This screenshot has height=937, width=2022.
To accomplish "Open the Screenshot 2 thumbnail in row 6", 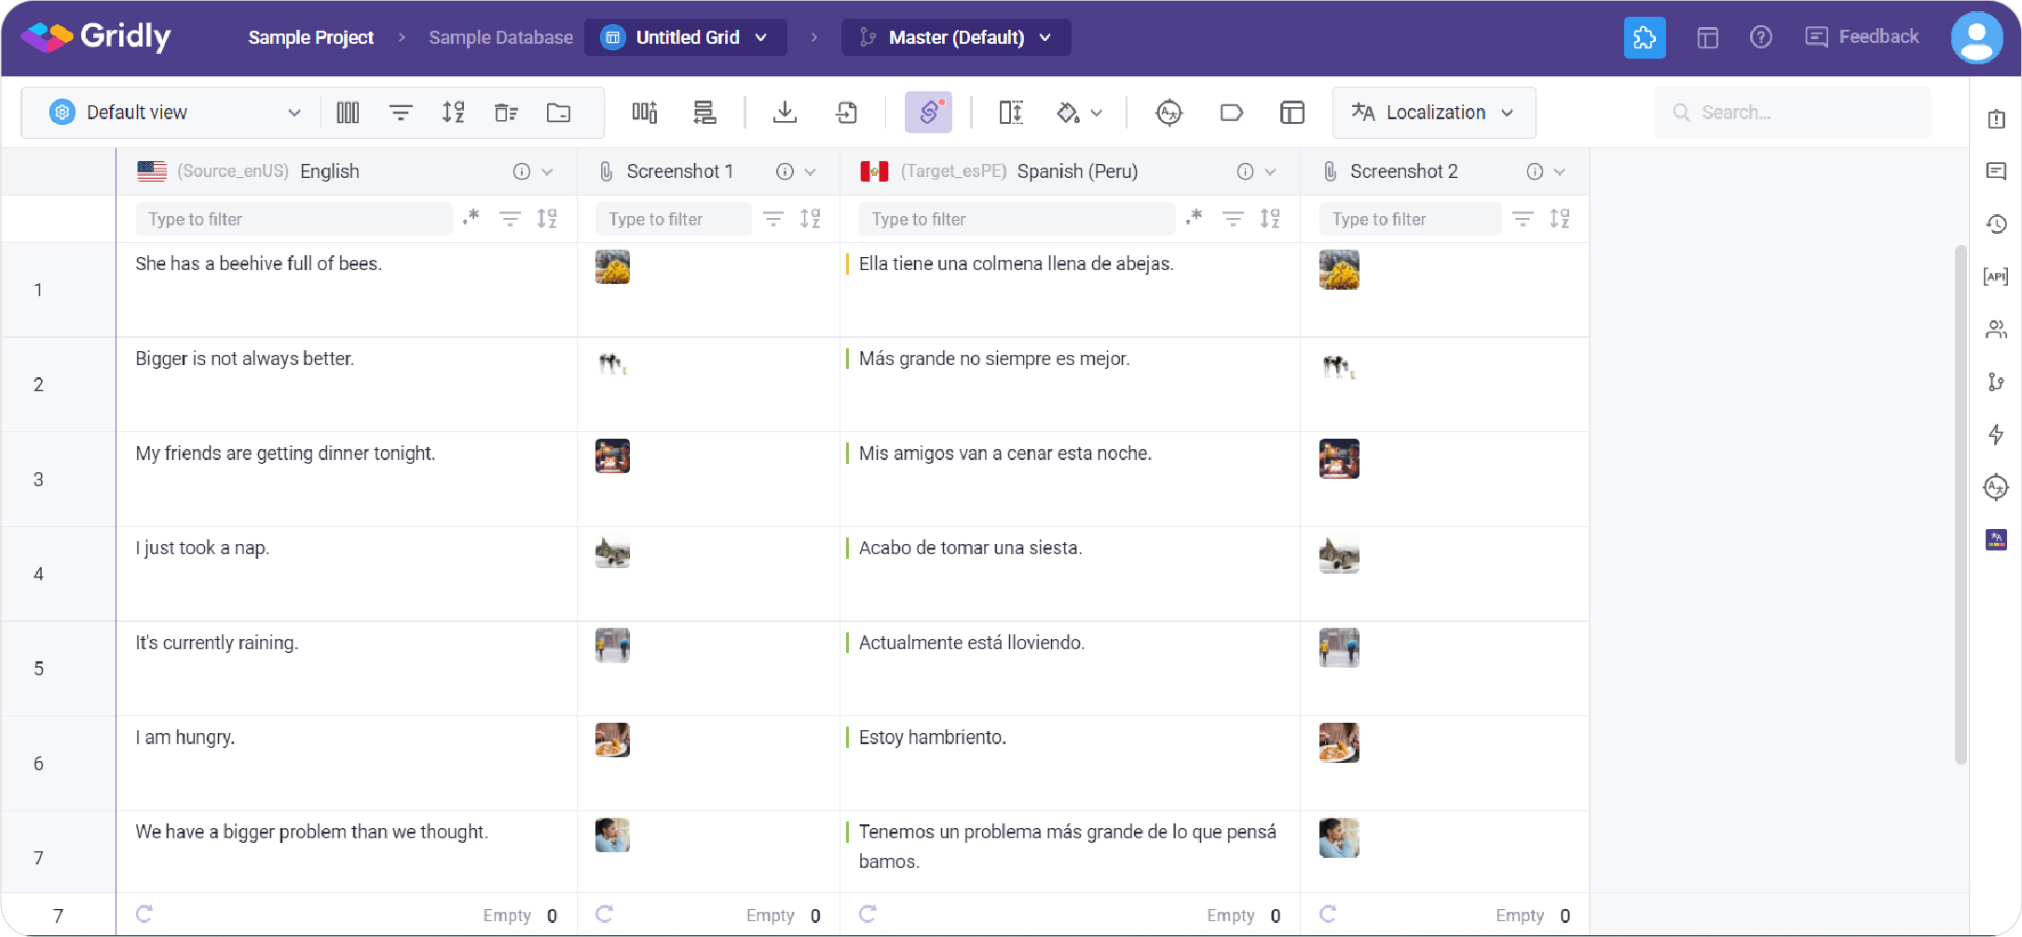I will click(1339, 742).
